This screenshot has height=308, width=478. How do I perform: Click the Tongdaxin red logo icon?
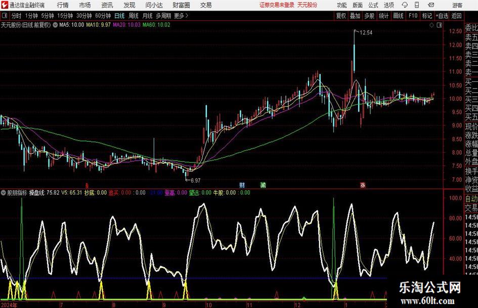point(4,5)
